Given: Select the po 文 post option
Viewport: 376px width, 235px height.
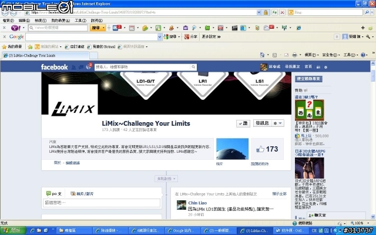Looking at the screenshot, I should pos(54,193).
